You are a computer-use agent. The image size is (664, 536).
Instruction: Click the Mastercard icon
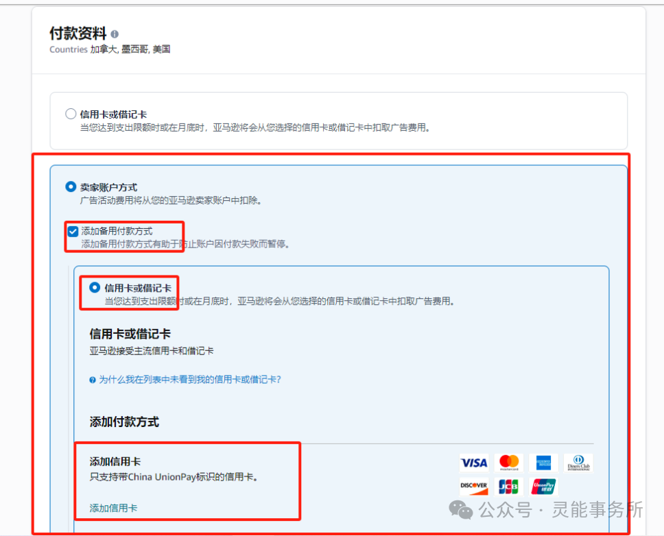coord(508,463)
